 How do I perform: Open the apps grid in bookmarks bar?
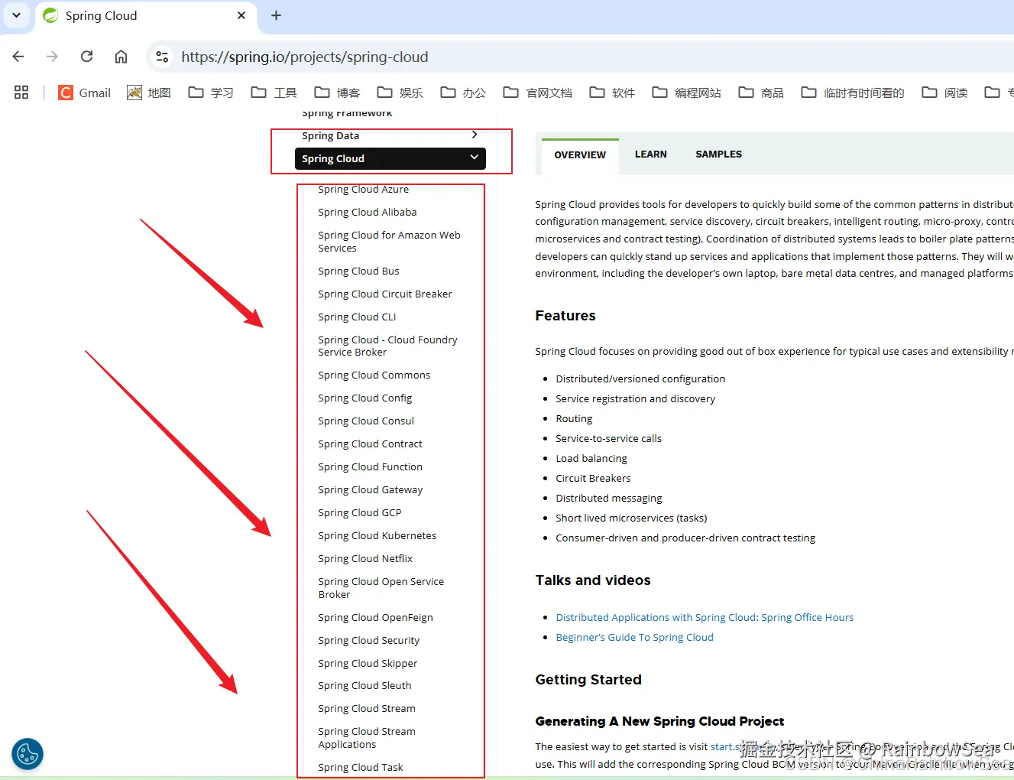click(x=21, y=93)
